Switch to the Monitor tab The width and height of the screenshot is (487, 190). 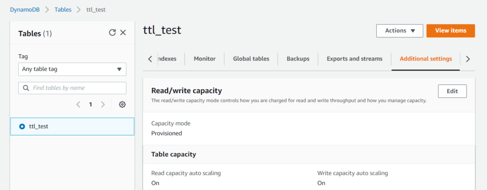point(205,59)
